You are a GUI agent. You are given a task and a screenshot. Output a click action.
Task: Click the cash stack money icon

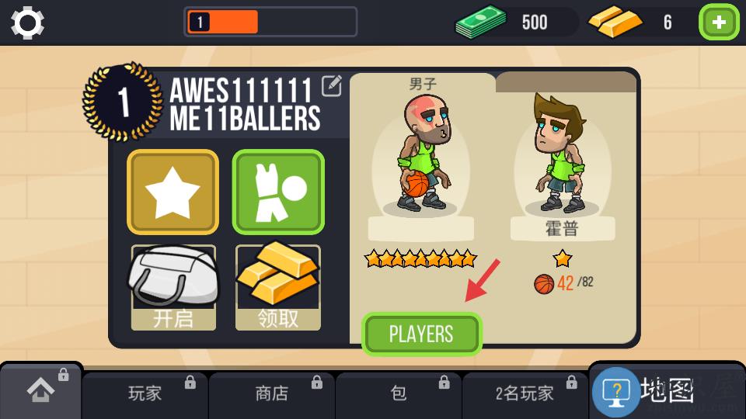[x=481, y=22]
